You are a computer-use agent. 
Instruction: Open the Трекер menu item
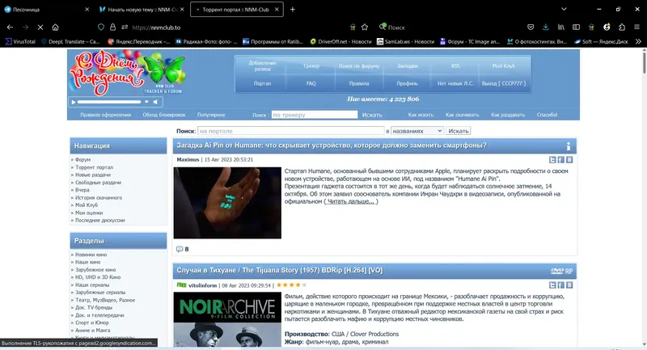311,66
